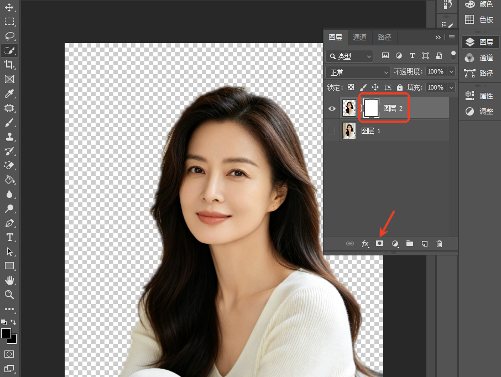Select the Clone Stamp tool
This screenshot has height=377, width=501.
pyautogui.click(x=9, y=137)
